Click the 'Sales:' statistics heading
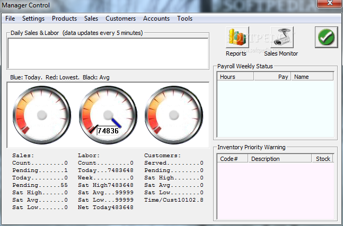This screenshot has height=226, width=343. (x=23, y=156)
